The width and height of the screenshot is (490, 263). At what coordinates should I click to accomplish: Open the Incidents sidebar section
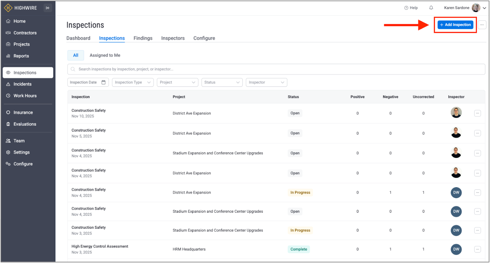pyautogui.click(x=22, y=84)
